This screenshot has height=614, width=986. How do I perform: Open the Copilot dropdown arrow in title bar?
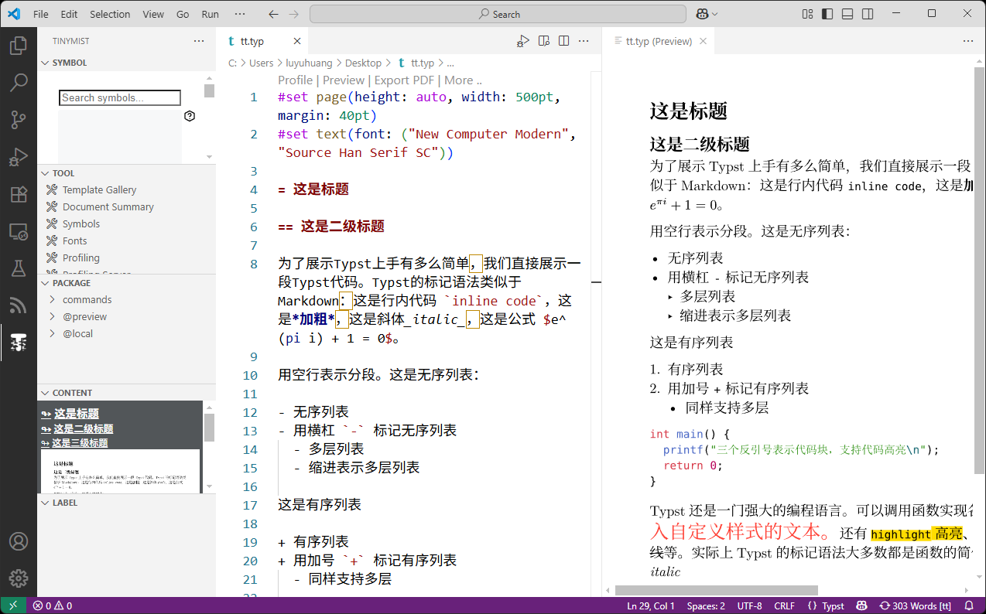[714, 14]
